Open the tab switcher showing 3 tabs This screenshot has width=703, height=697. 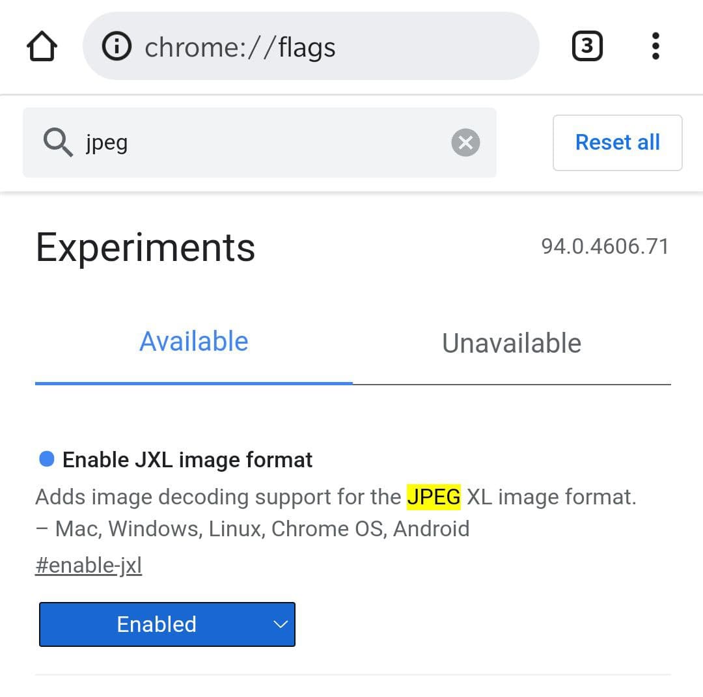(587, 46)
